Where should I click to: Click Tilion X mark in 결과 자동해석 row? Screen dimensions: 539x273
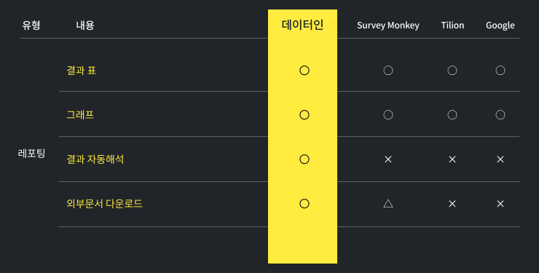coord(452,159)
